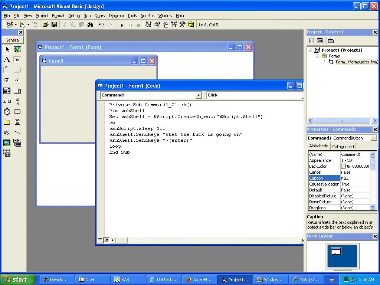Screen dimensions: 380x285
Task: Open the Debug menu
Action: click(74, 16)
